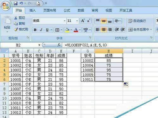Image resolution: width=158 pixels, height=118 pixels.
Task: Select Align Text Right
Action: click(110, 30)
